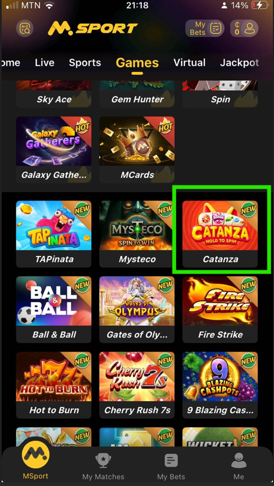
Task: Open the TAPinata game tile
Action: click(53, 234)
